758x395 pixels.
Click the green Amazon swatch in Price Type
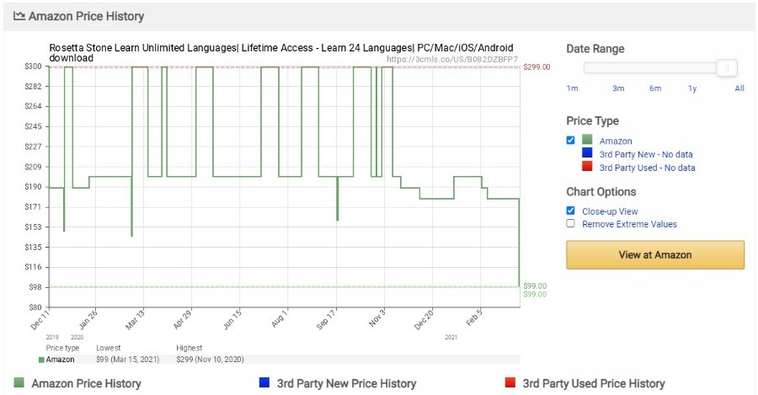pyautogui.click(x=587, y=140)
